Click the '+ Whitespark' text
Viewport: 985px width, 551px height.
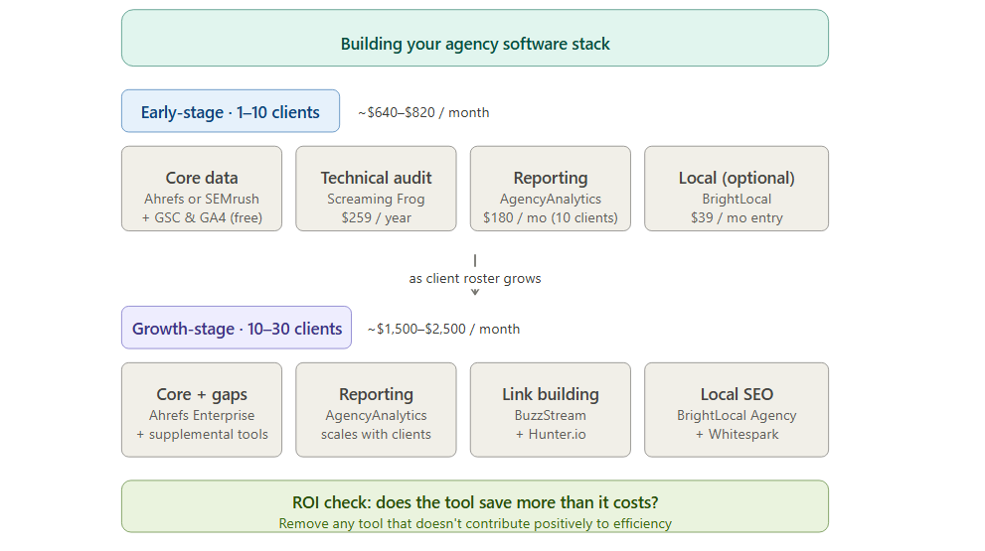737,434
